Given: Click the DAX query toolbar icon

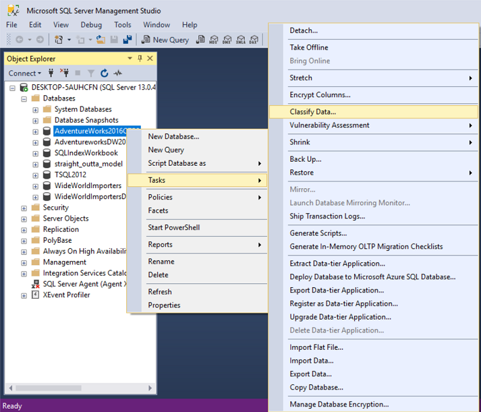Looking at the screenshot, I should 254,40.
